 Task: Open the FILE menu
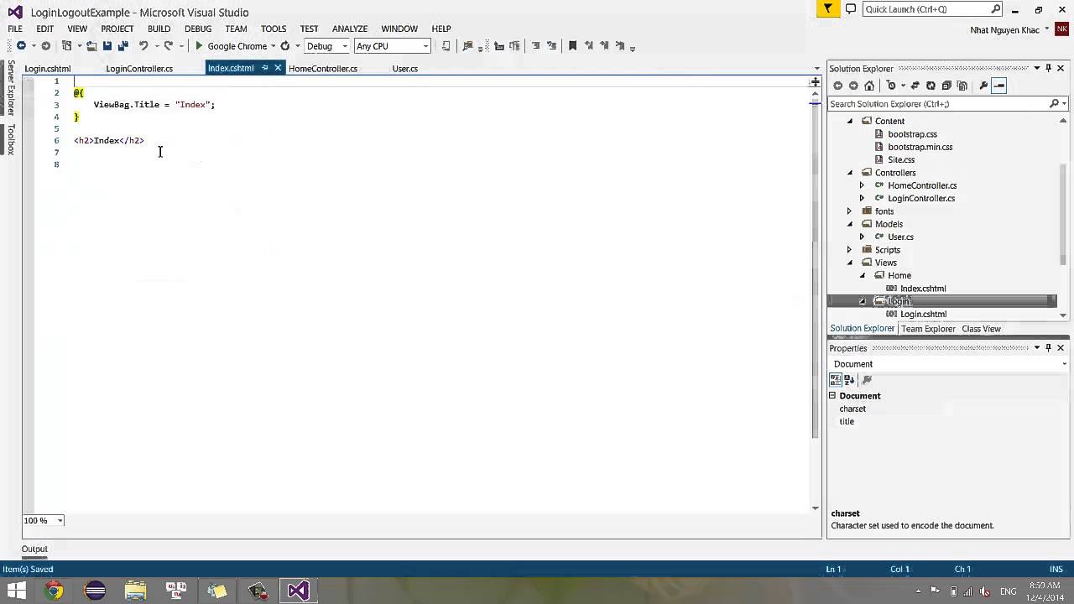pos(15,29)
